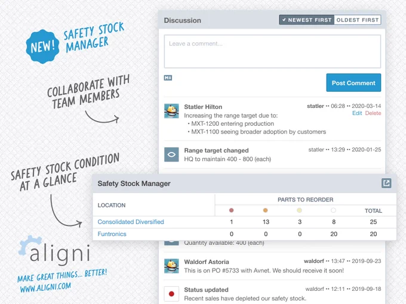Click Consolidated Diversified total value 25
Viewport: 406px width, 304px height.
[x=373, y=222]
